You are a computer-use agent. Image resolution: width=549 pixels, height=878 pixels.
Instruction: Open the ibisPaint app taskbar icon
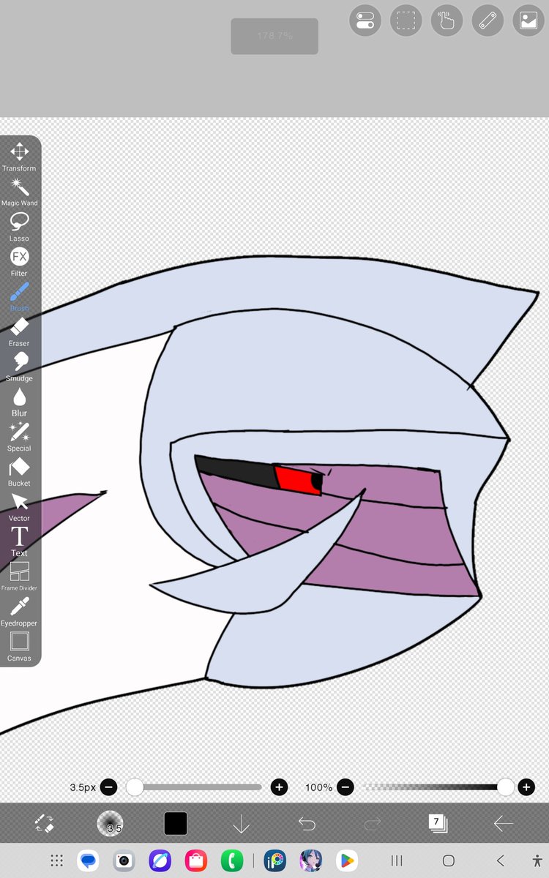click(275, 861)
